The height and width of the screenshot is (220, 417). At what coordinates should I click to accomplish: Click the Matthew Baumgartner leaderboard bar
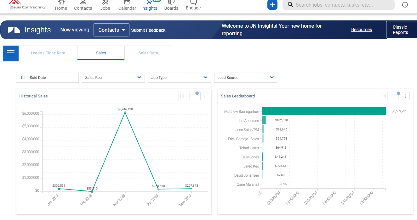pos(324,111)
